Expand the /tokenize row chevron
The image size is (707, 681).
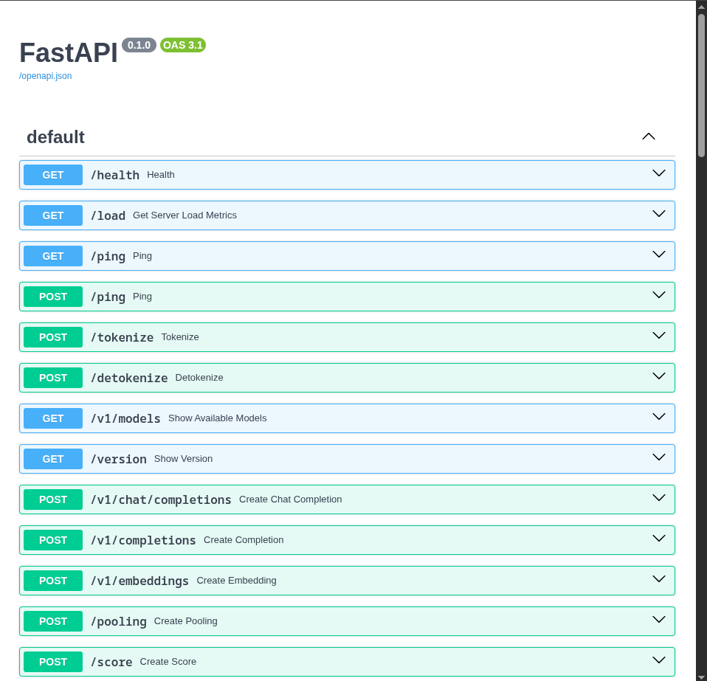point(659,336)
